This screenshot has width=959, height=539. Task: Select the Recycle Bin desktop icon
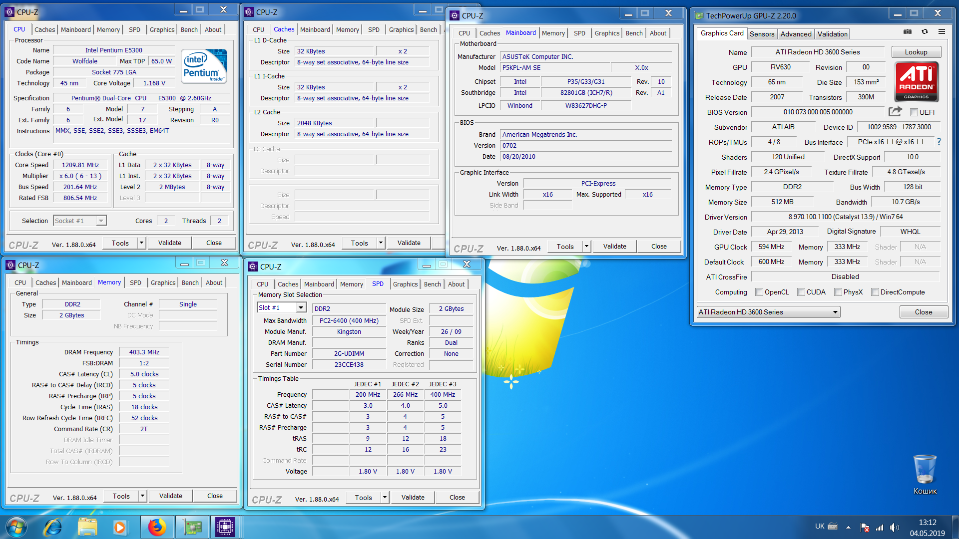[x=925, y=475]
